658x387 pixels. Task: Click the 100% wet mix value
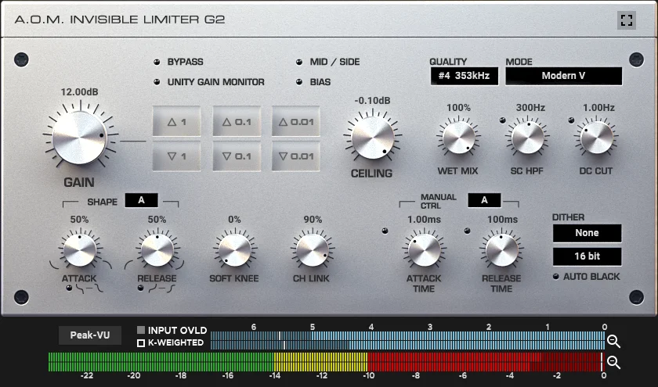(458, 108)
